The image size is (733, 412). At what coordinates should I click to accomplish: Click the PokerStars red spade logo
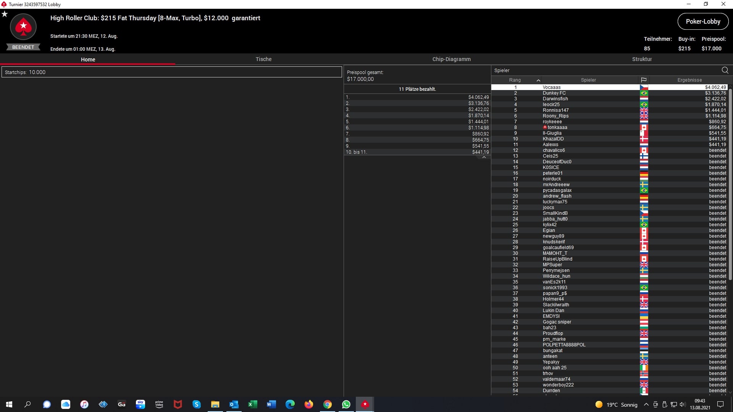[23, 27]
